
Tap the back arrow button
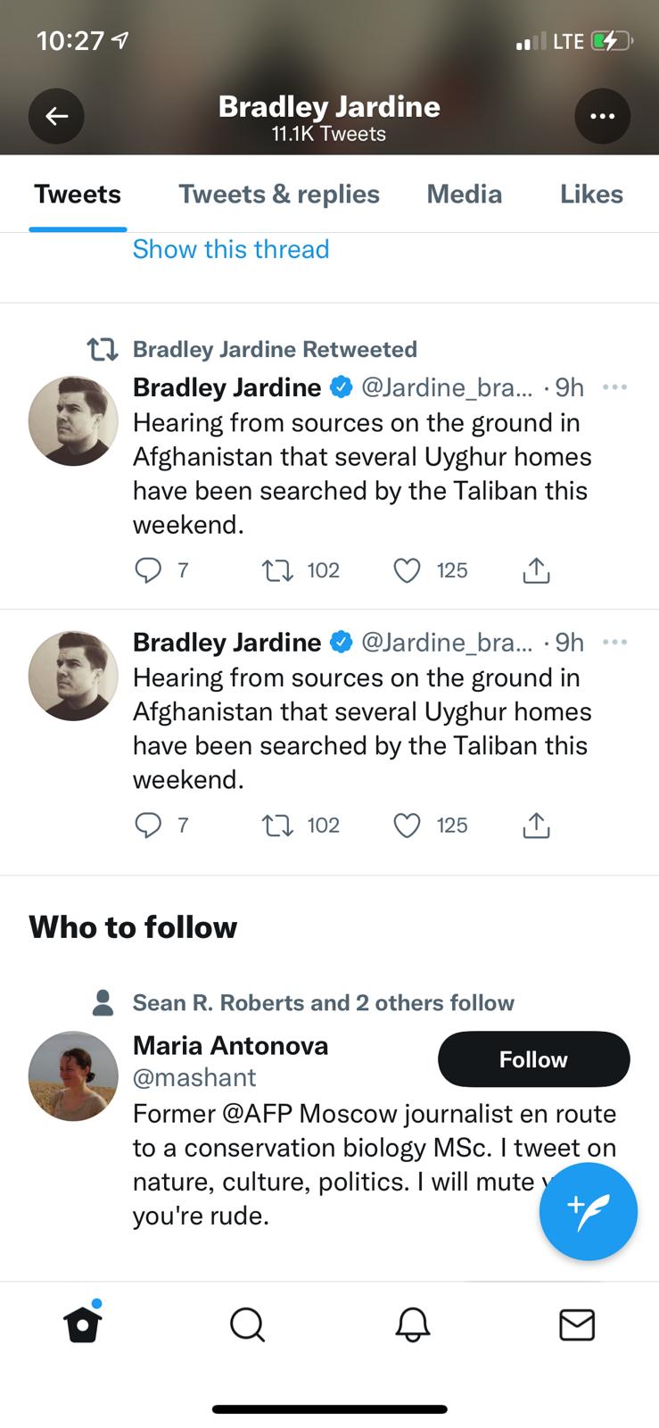point(56,116)
